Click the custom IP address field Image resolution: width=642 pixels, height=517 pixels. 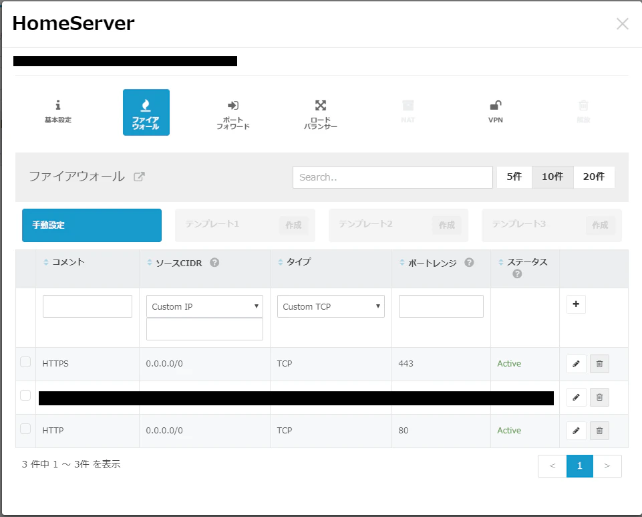tap(204, 329)
